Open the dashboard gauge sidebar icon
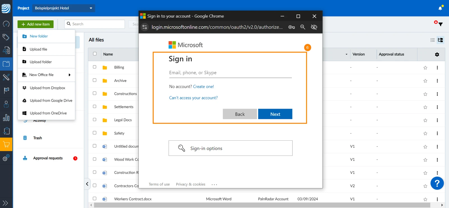Screen dimensions: 449x208 pos(6,24)
